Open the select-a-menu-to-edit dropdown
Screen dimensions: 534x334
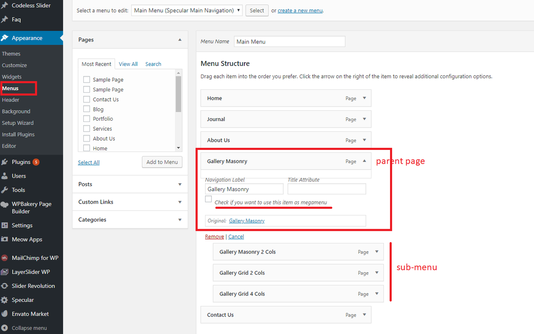[x=187, y=10]
